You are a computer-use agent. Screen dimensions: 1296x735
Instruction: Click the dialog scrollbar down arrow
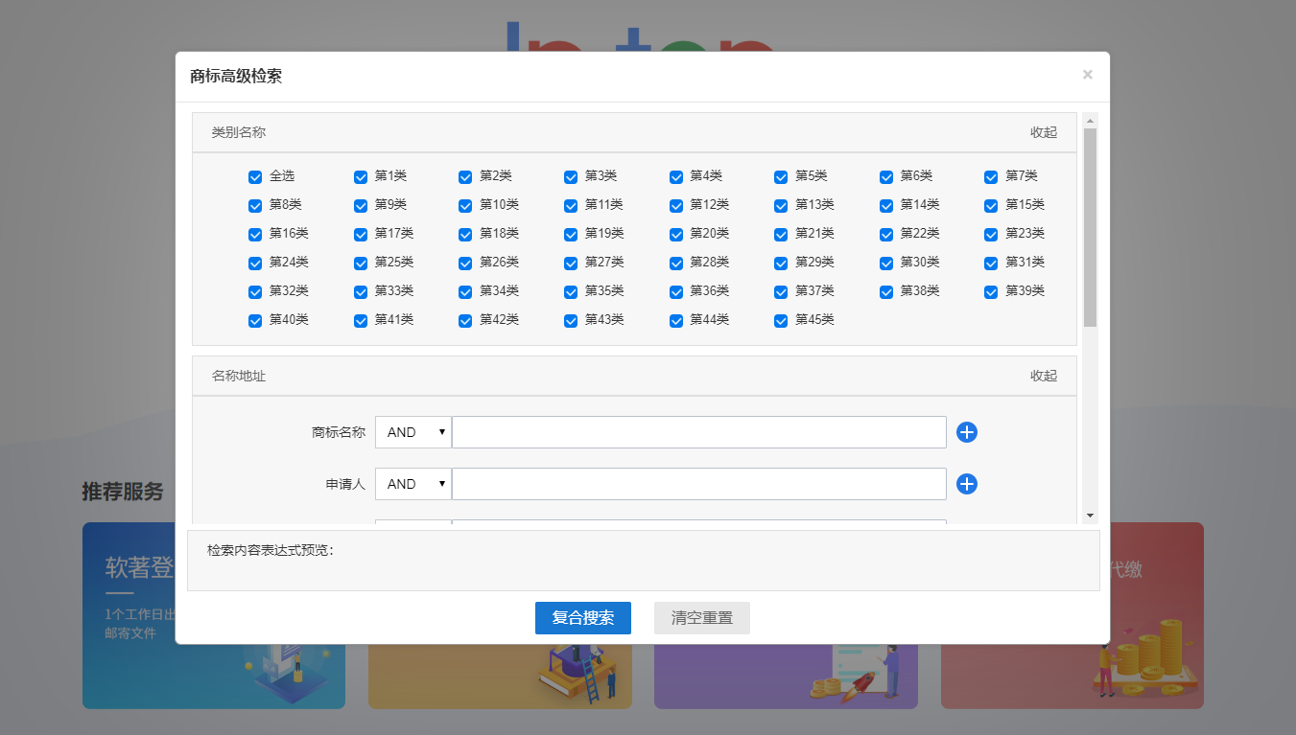(1090, 516)
